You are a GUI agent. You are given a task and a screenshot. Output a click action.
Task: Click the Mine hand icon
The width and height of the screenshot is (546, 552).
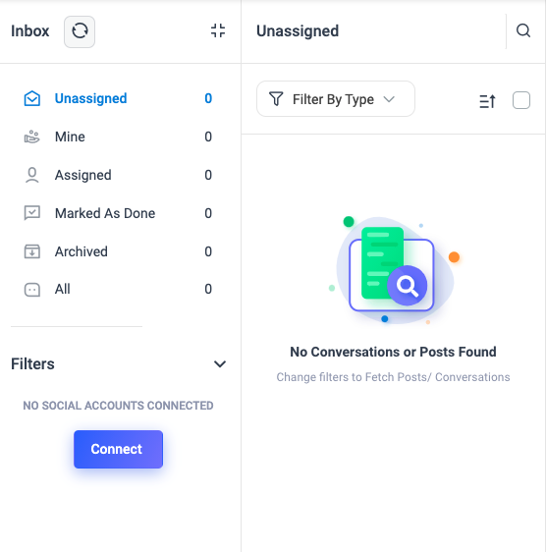tap(32, 137)
